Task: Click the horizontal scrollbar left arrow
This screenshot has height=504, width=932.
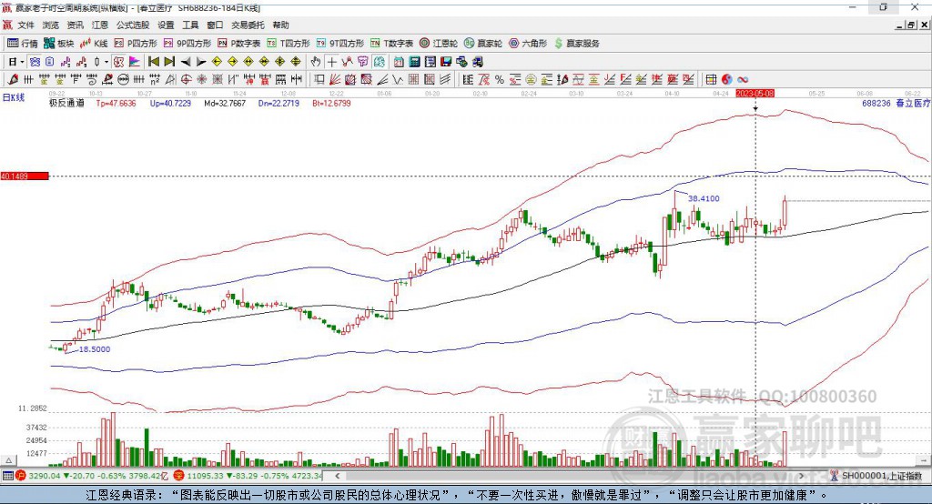Action: tap(338, 476)
